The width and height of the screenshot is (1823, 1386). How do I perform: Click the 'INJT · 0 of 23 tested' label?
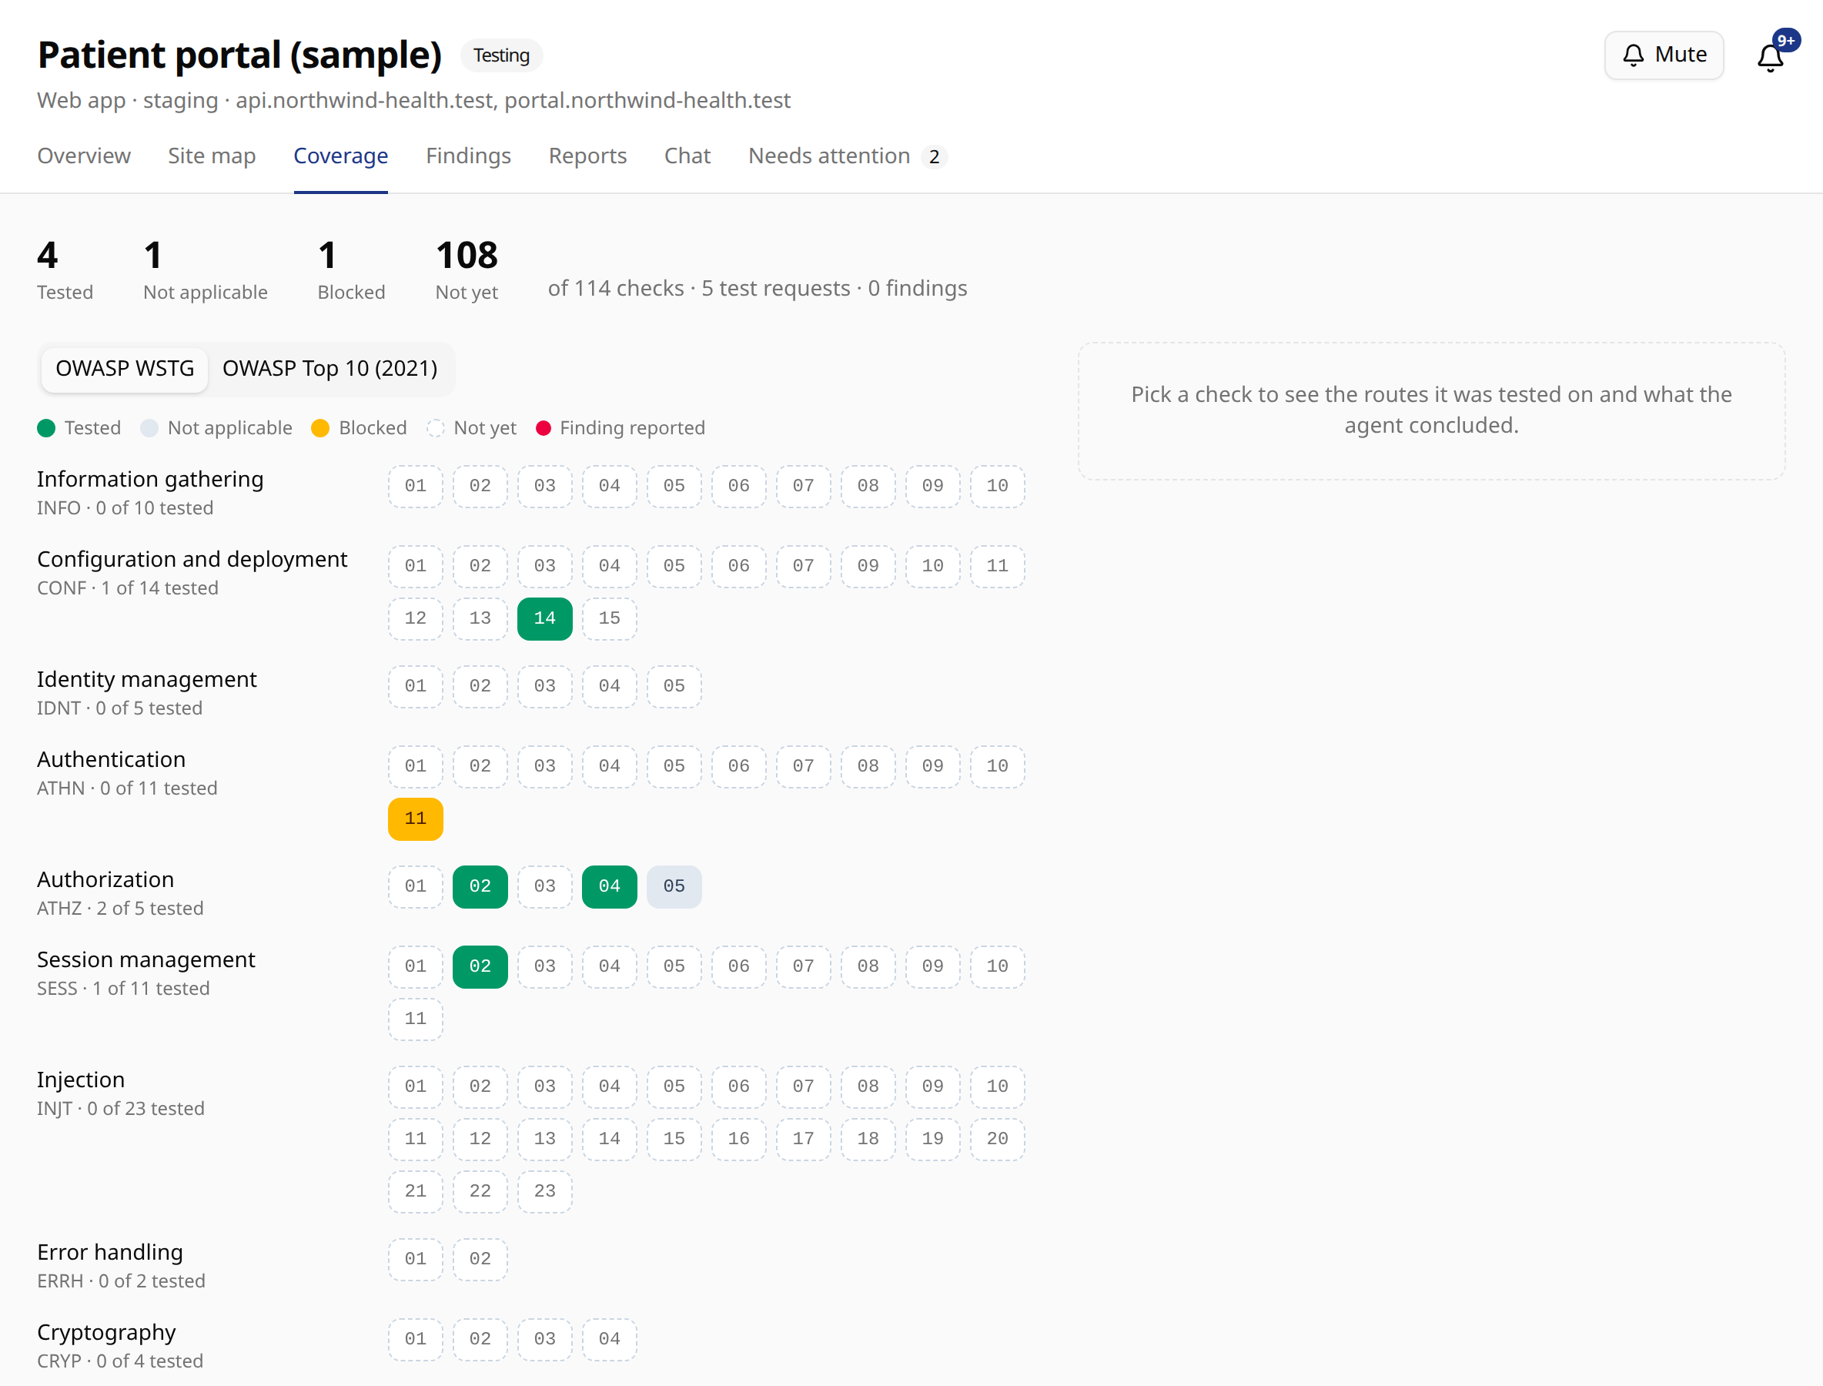coord(122,1109)
